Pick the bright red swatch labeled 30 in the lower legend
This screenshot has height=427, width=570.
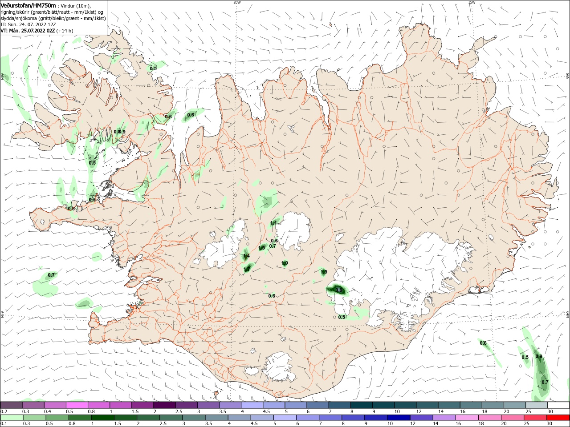(558, 418)
